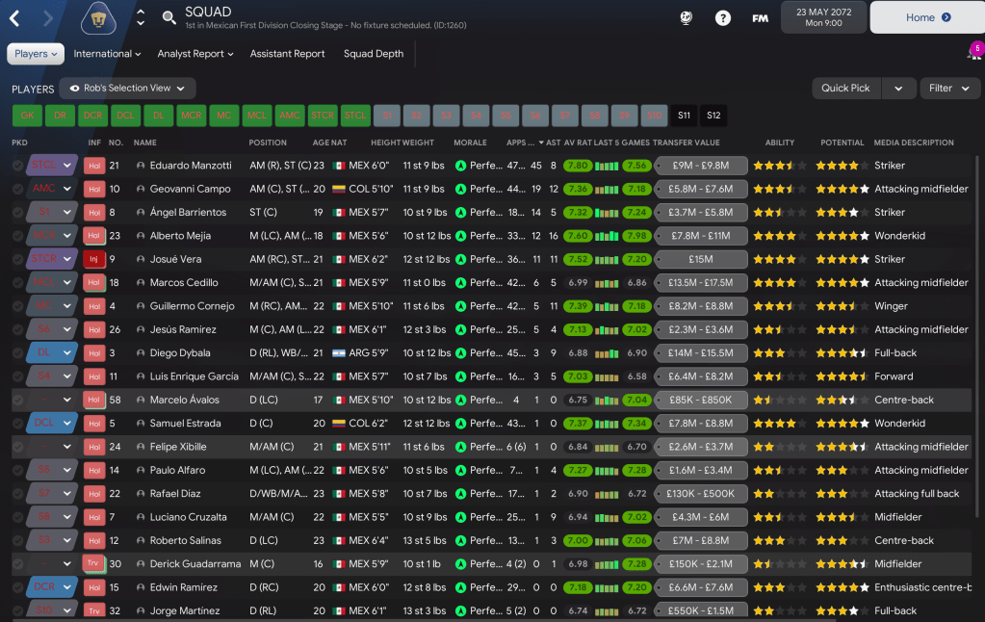This screenshot has width=985, height=622.
Task: Click the FM logo icon
Action: pyautogui.click(x=760, y=17)
